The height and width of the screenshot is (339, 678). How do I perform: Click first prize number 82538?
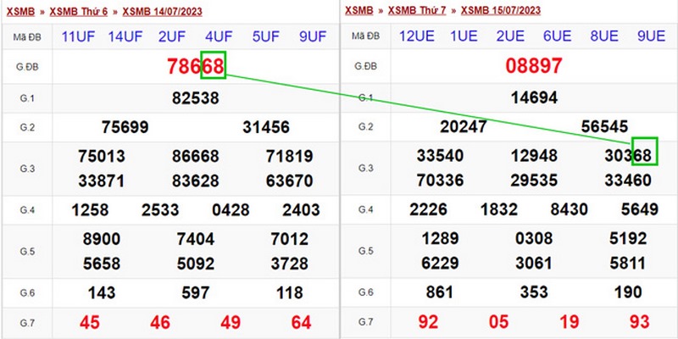195,97
